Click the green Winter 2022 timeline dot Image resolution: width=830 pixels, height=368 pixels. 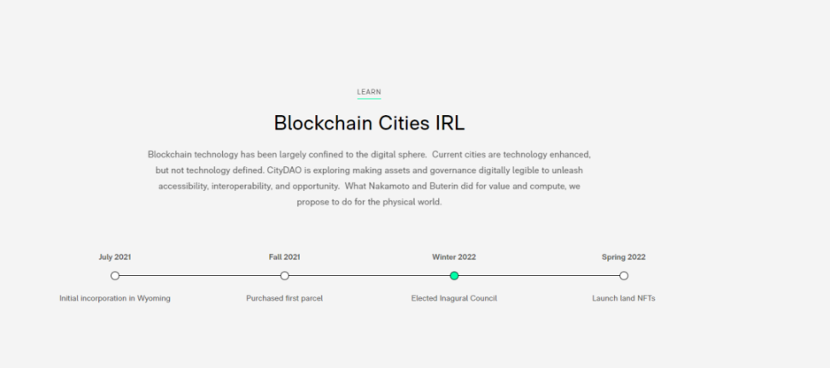tap(454, 276)
